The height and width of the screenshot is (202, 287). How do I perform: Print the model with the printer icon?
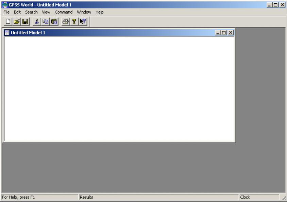coord(66,21)
